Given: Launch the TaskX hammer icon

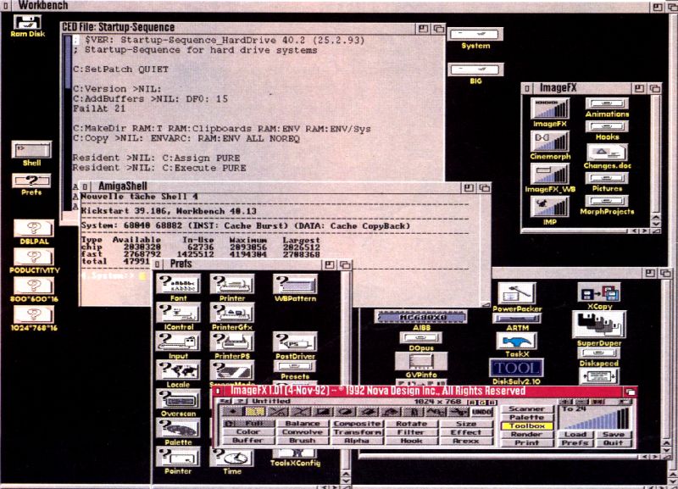Looking at the screenshot, I should click(517, 342).
